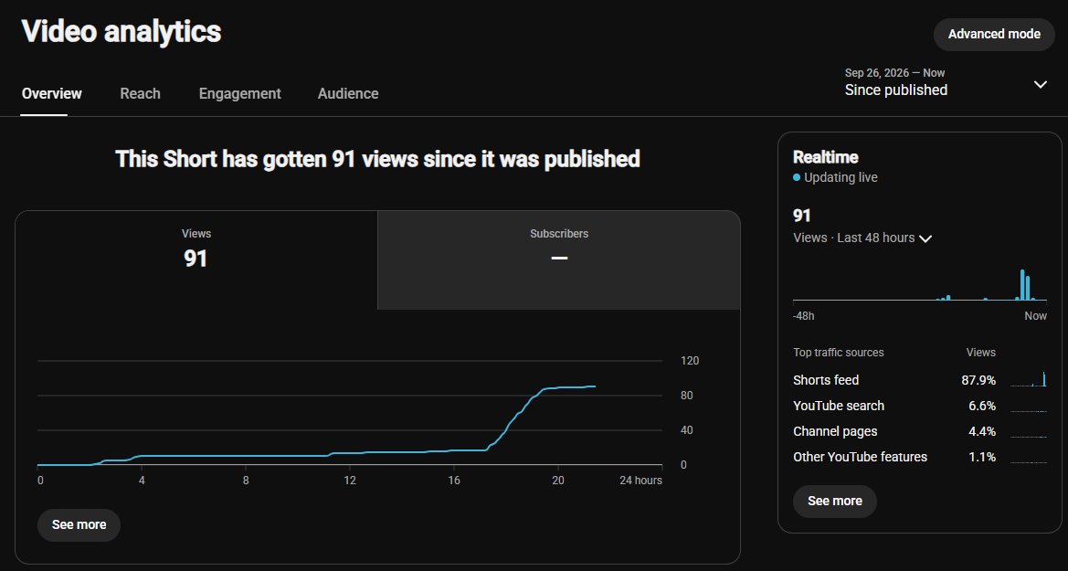The width and height of the screenshot is (1068, 571).
Task: Click Other YouTube features traffic source
Action: point(860,457)
